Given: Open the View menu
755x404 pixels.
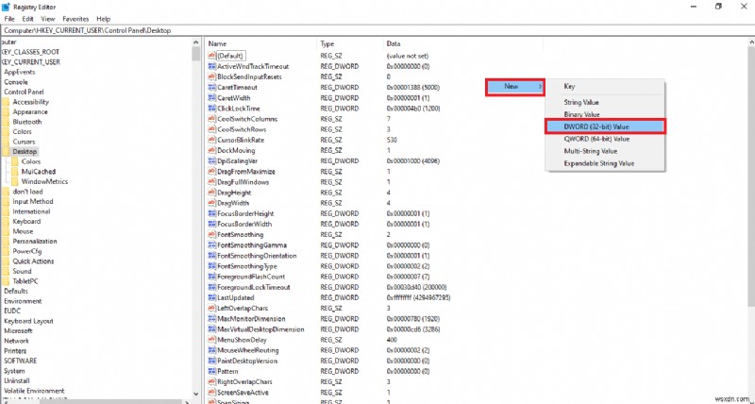Looking at the screenshot, I should [x=48, y=19].
